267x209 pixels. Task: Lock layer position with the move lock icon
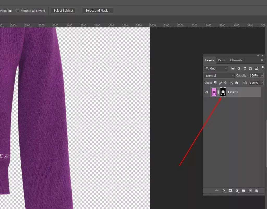[x=226, y=83]
